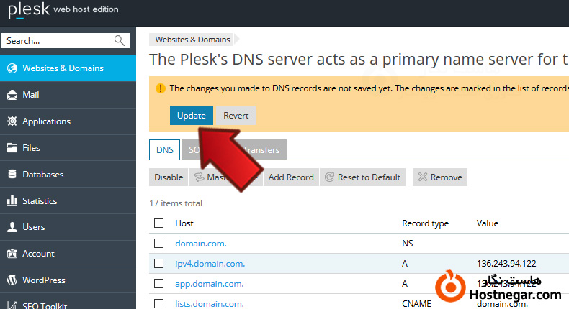Click the Revert button

point(236,116)
